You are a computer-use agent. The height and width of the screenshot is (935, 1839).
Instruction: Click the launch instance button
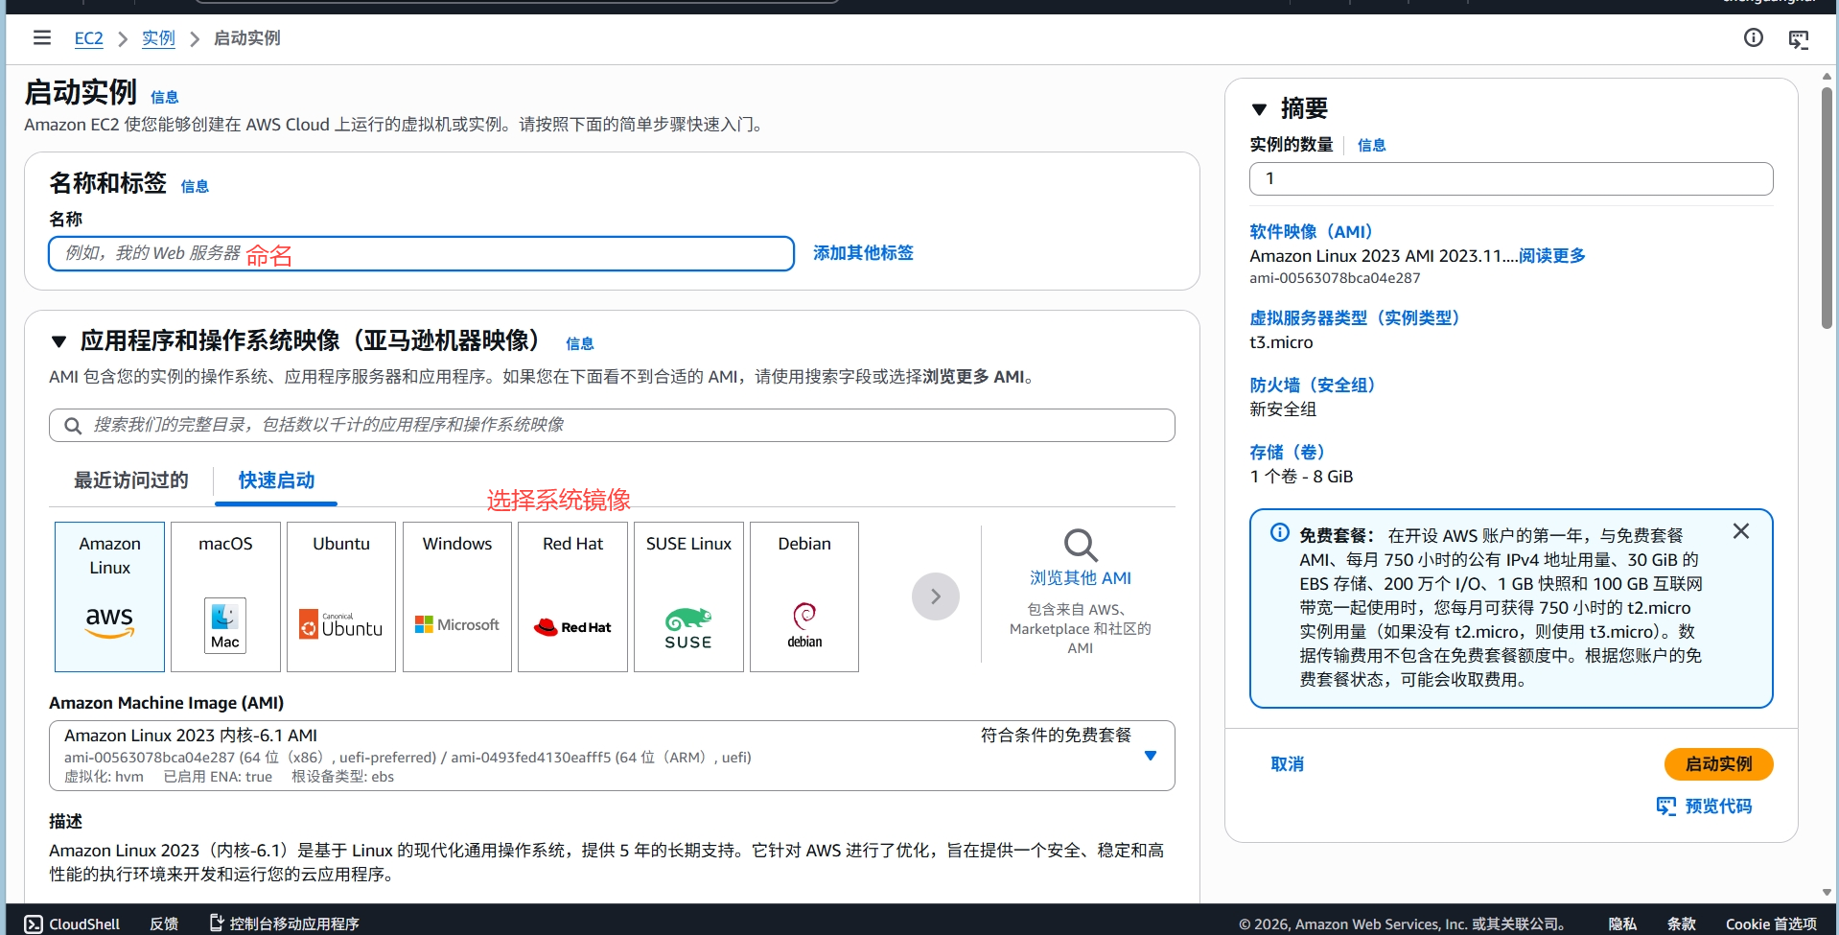(1718, 764)
